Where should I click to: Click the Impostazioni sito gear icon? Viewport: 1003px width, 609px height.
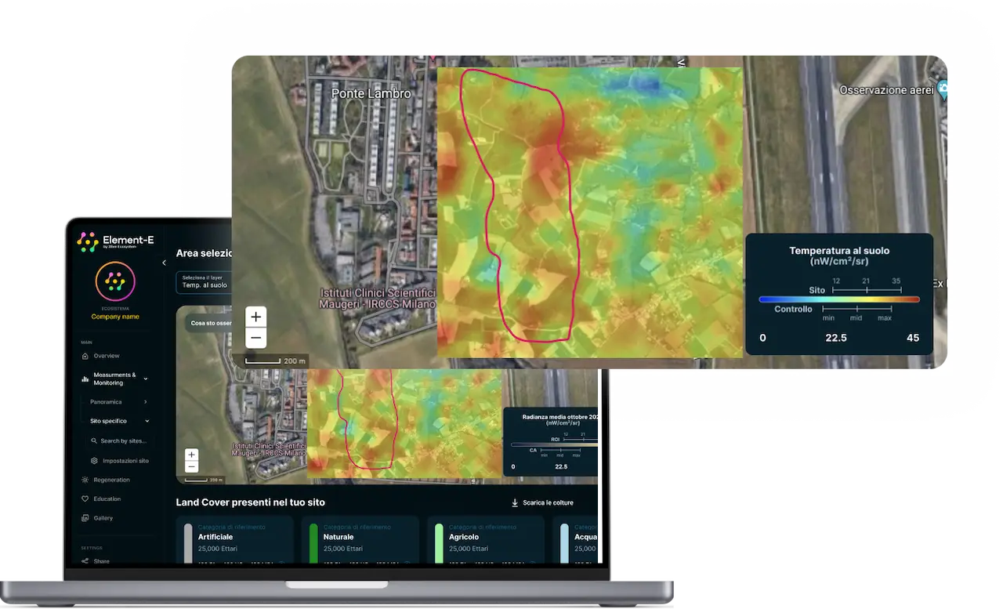pyautogui.click(x=94, y=461)
